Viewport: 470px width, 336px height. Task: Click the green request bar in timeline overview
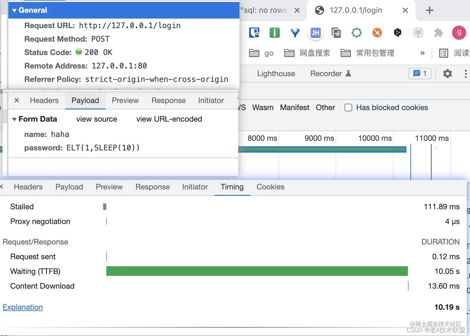322,149
